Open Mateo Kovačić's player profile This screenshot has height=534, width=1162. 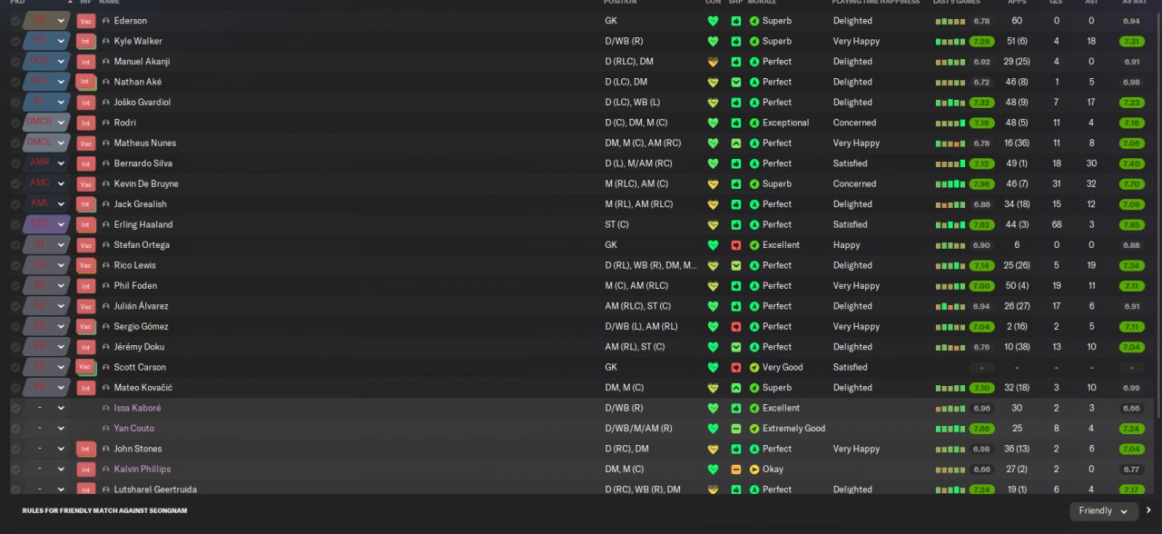(143, 388)
